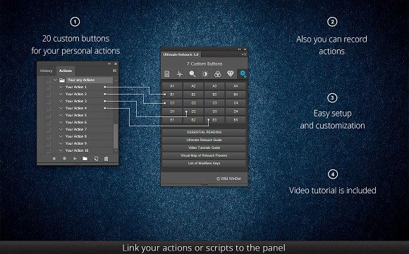Select the pulse/frequency icon tab in Ultimate Retouch
409x254 pixels.
click(179, 74)
